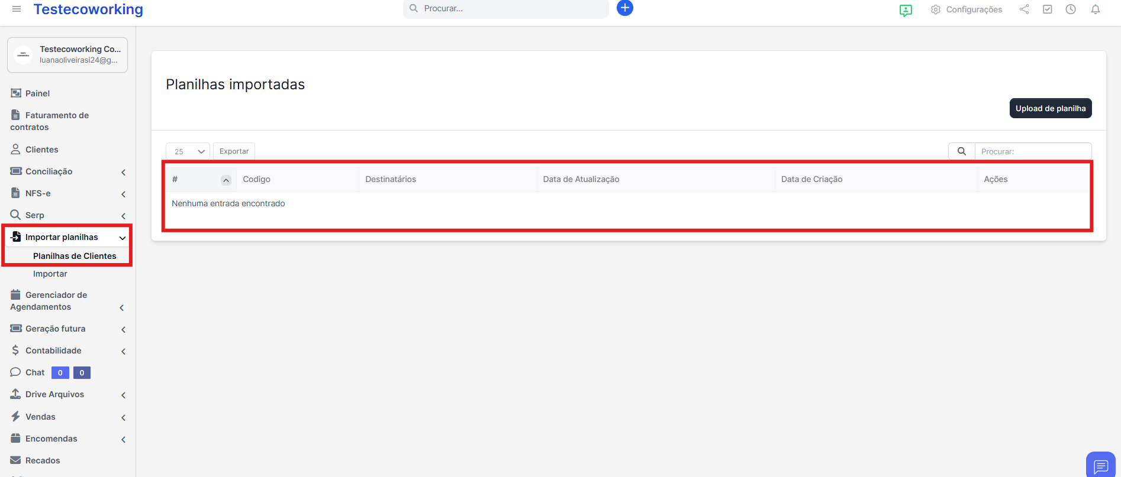Open the share icon in header
Viewport: 1121px width, 477px height.
1024,9
